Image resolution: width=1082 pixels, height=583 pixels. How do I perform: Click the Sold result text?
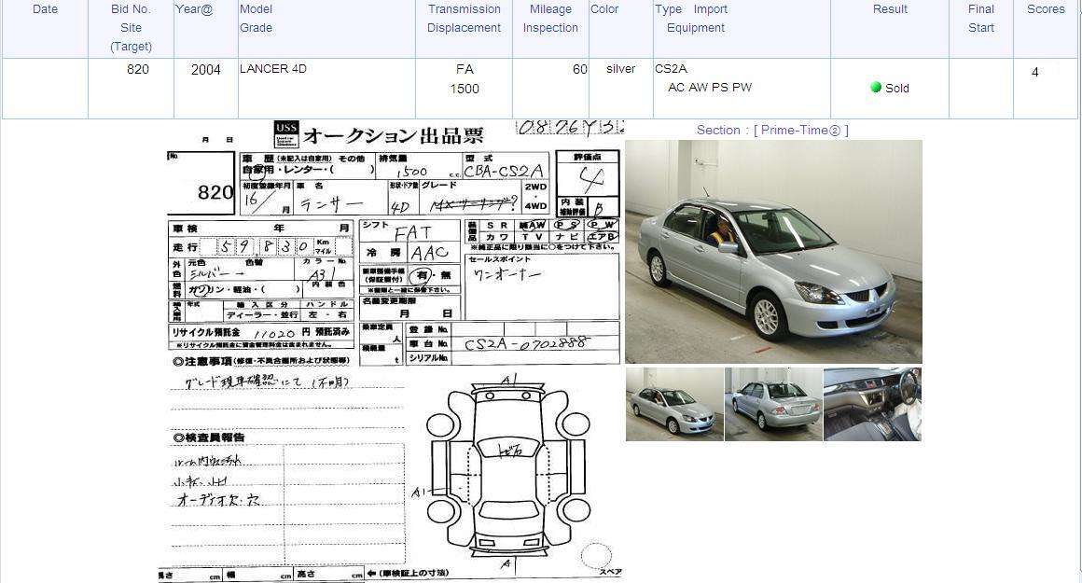(897, 88)
